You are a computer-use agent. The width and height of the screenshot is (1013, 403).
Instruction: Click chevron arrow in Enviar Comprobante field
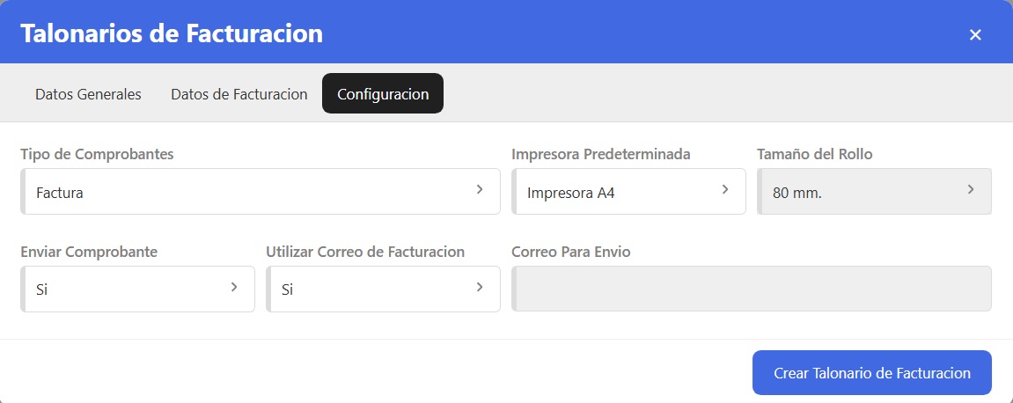click(234, 287)
